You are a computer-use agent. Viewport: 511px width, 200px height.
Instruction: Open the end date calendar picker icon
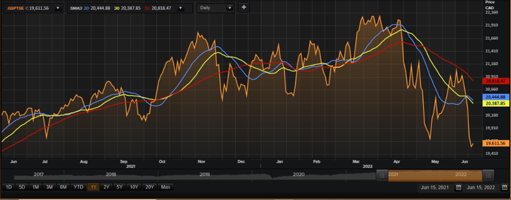[x=504, y=188]
